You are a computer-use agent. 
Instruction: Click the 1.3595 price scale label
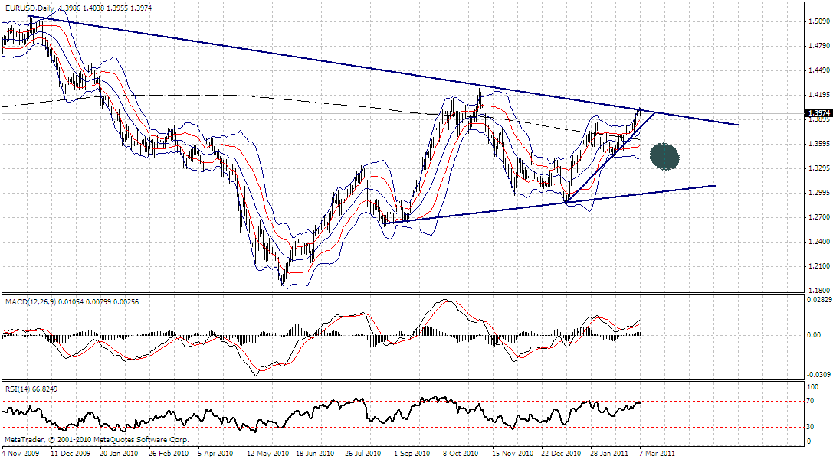tap(818, 144)
